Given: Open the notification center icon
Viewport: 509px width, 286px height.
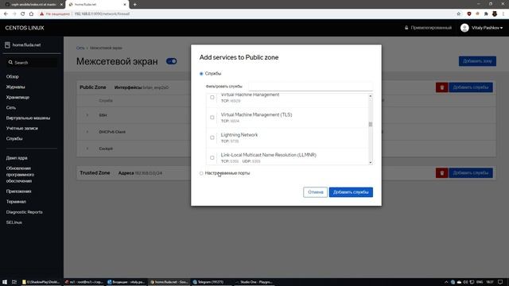Looking at the screenshot, I should tap(500, 282).
